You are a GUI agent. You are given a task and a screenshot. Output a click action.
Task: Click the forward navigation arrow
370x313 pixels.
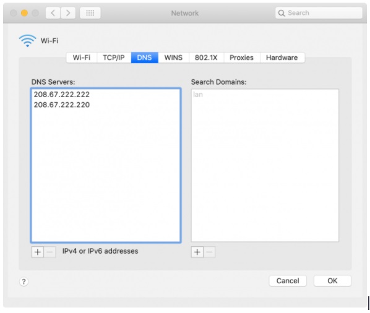pos(68,13)
